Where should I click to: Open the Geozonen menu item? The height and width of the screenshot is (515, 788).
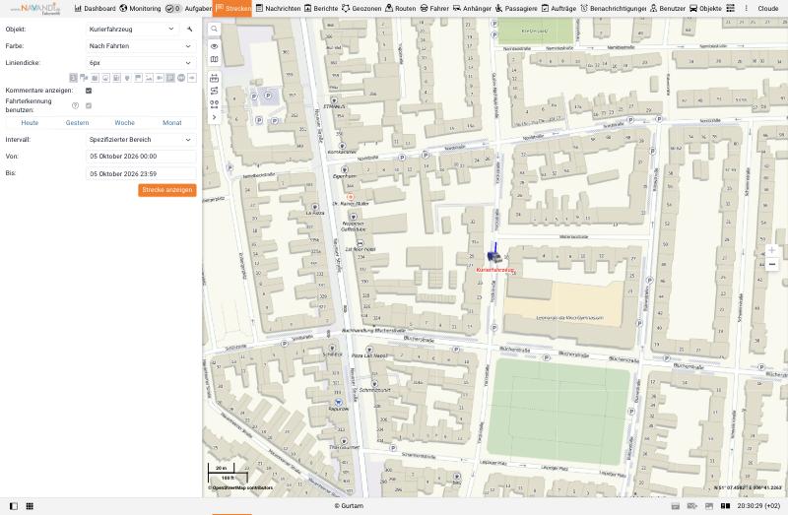tap(361, 9)
